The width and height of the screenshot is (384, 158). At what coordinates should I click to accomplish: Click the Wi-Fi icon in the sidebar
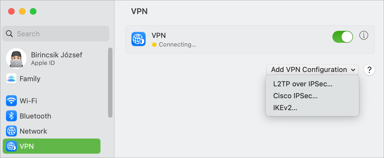(x=11, y=101)
